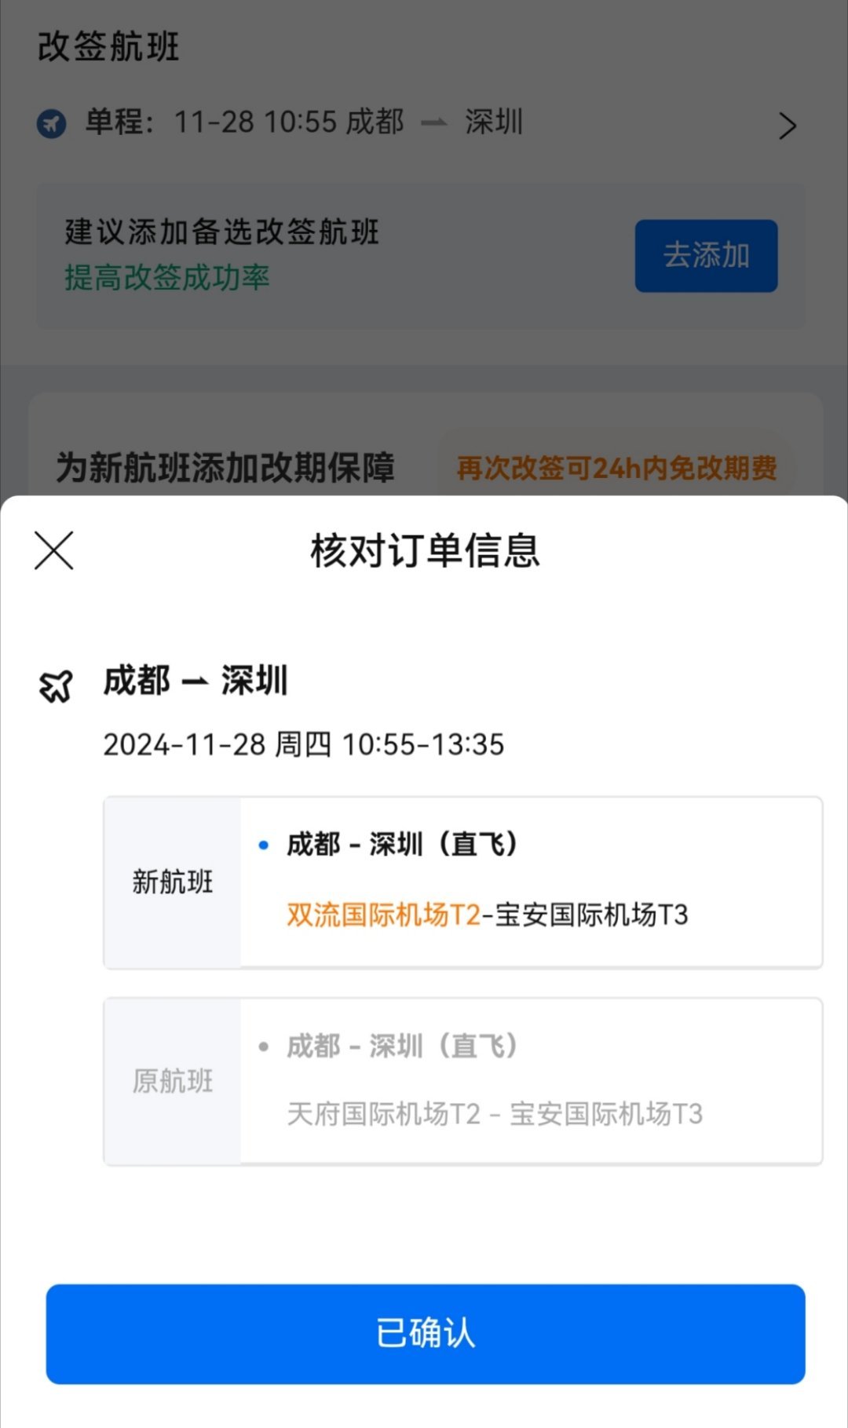Tap the blue bullet dot in new flight card
The width and height of the screenshot is (848, 1428).
point(264,845)
